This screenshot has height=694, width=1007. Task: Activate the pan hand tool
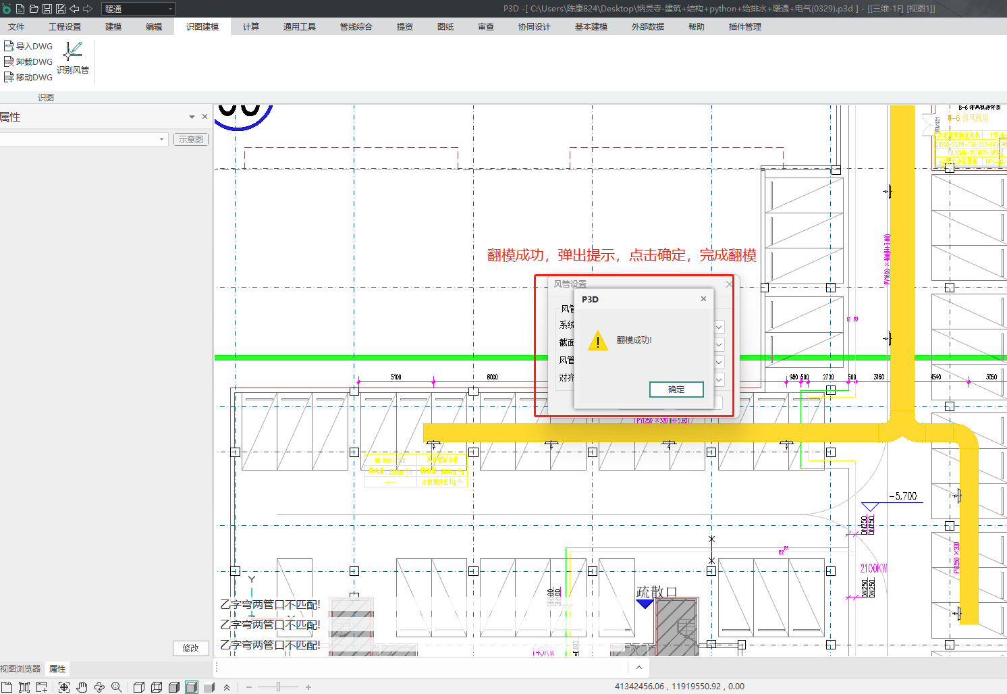(82, 687)
